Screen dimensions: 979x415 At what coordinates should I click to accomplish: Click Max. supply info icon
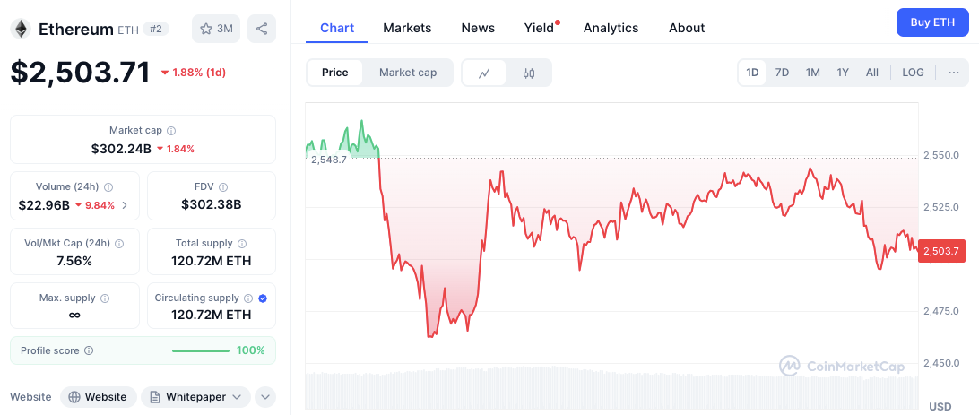coord(105,298)
